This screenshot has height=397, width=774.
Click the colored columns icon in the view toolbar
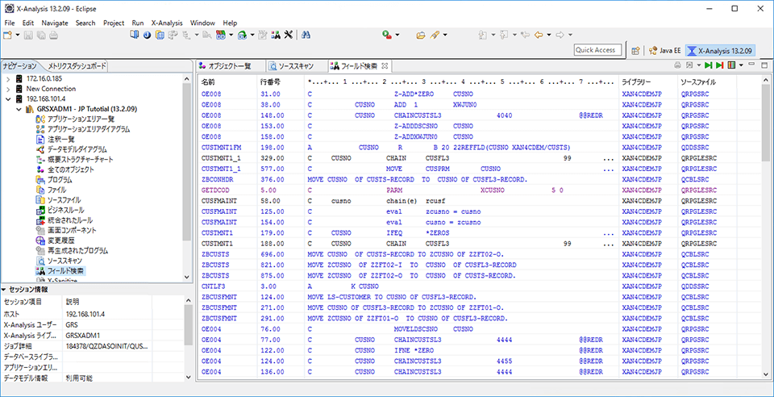point(732,65)
